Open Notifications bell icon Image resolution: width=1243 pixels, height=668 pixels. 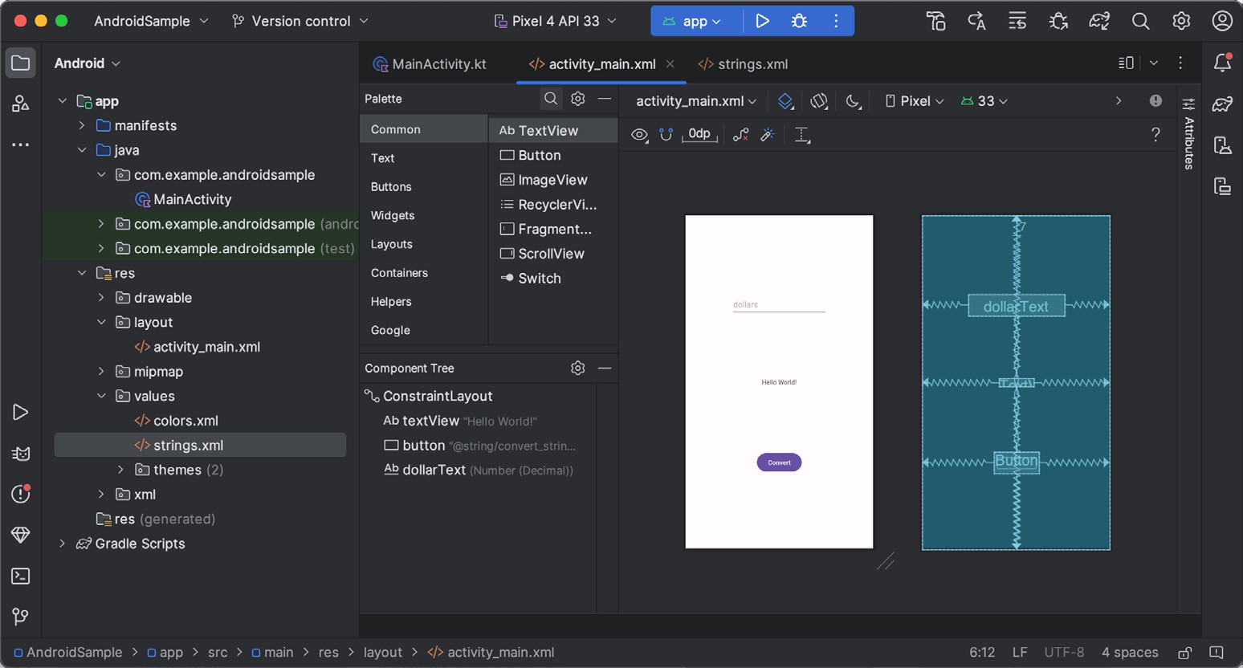click(x=1222, y=63)
